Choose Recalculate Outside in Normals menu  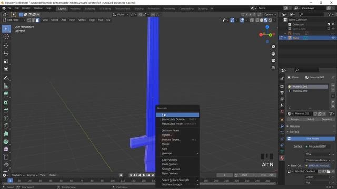pyautogui.click(x=177, y=119)
